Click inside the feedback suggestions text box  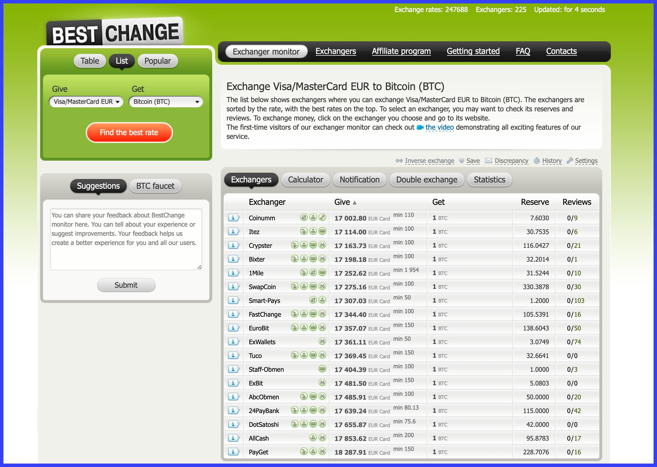[126, 239]
